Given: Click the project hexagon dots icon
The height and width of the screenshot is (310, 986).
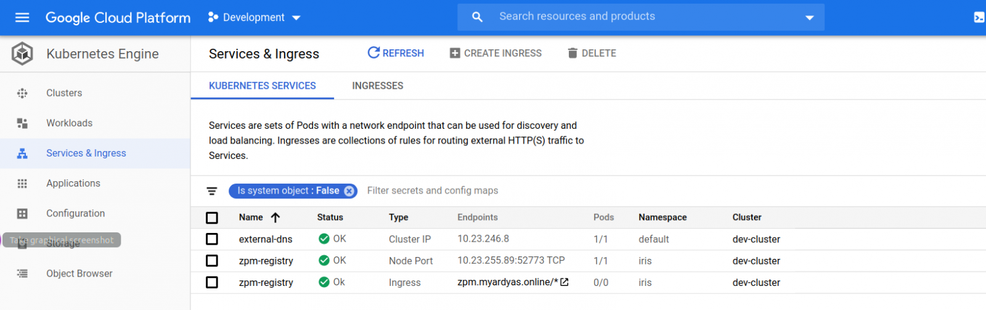Looking at the screenshot, I should pyautogui.click(x=213, y=17).
